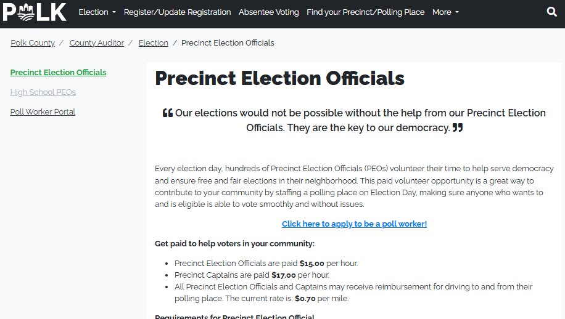Open Poll Worker Portal sidebar link
The width and height of the screenshot is (565, 319).
43,112
